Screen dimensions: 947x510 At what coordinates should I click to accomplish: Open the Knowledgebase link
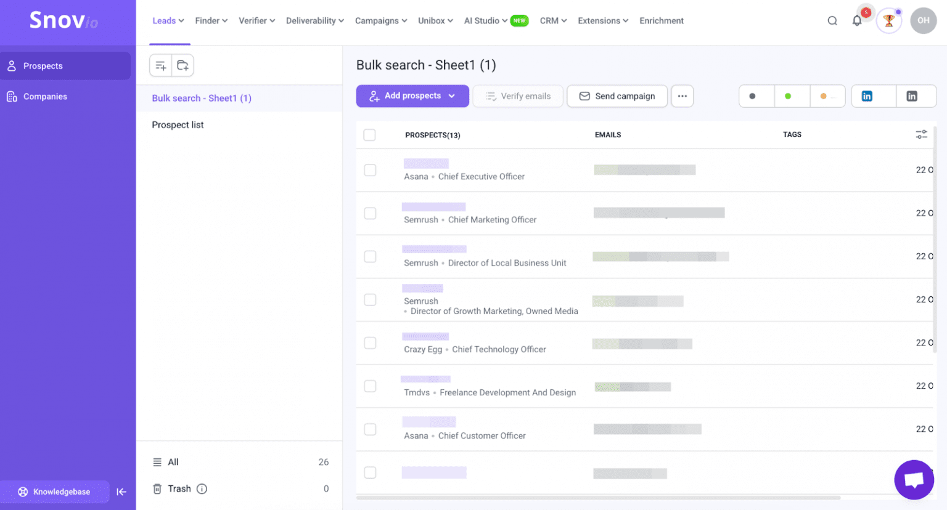tap(55, 492)
